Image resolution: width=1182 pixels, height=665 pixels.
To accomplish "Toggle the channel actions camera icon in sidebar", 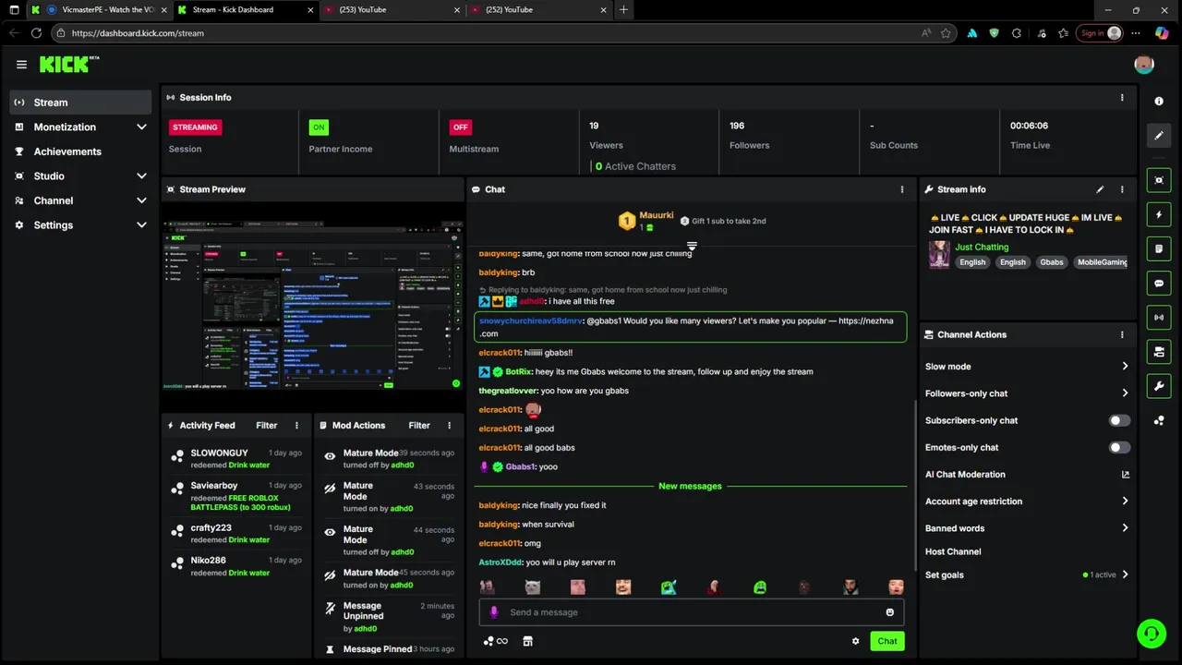I will (x=1159, y=351).
